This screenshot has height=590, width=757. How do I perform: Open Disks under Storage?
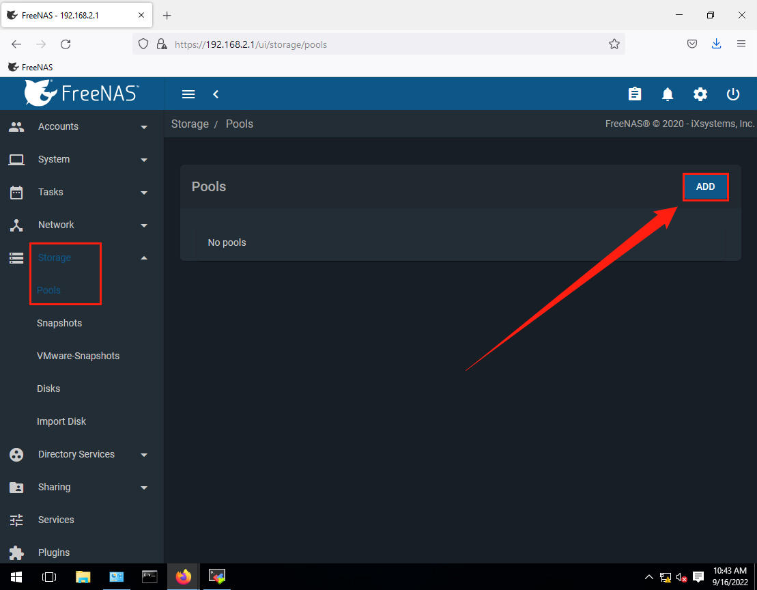[x=48, y=389]
